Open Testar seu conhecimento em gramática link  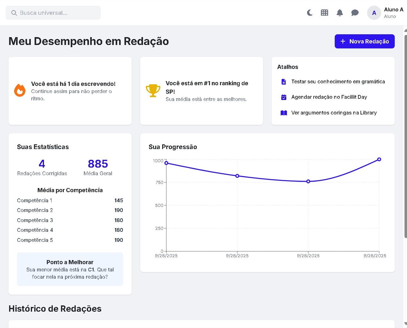[x=338, y=82]
